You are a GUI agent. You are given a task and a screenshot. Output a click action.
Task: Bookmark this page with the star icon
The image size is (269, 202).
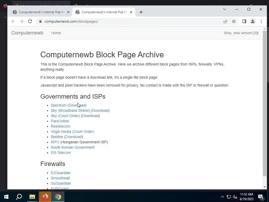coord(234,21)
